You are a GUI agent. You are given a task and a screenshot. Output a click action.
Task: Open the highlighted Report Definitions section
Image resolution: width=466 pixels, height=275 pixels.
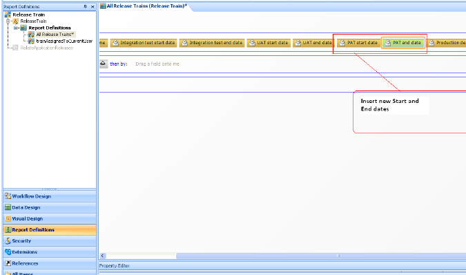50,229
